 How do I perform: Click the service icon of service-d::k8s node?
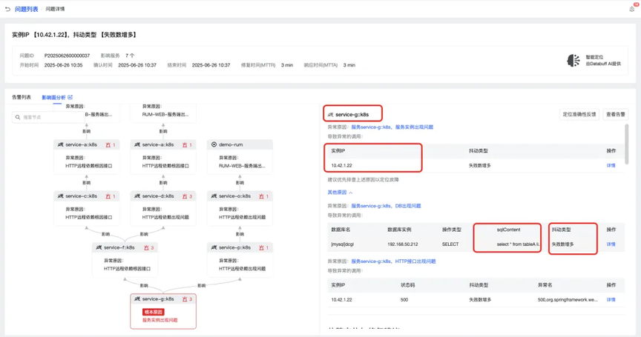tap(137, 196)
